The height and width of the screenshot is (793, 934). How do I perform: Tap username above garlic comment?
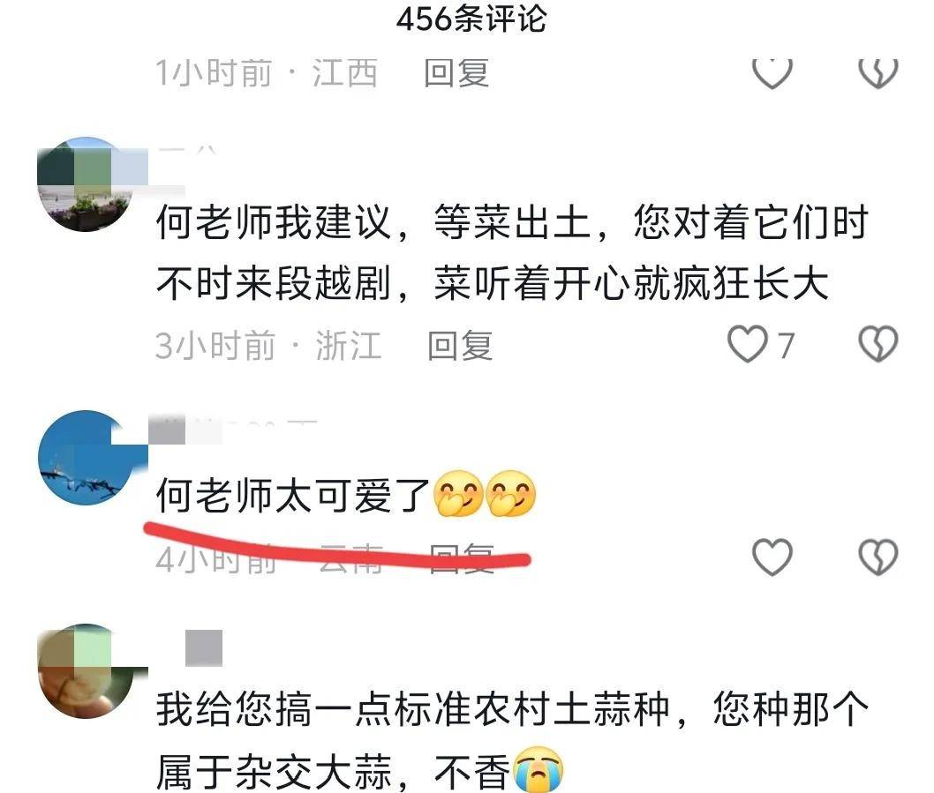pos(204,647)
